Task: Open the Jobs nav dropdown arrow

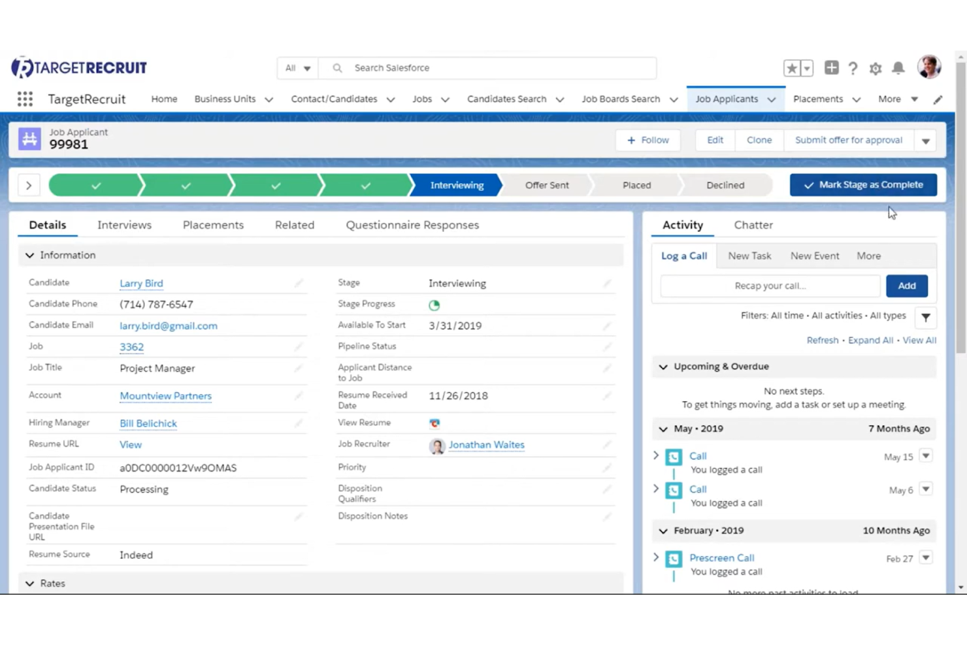Action: [445, 99]
